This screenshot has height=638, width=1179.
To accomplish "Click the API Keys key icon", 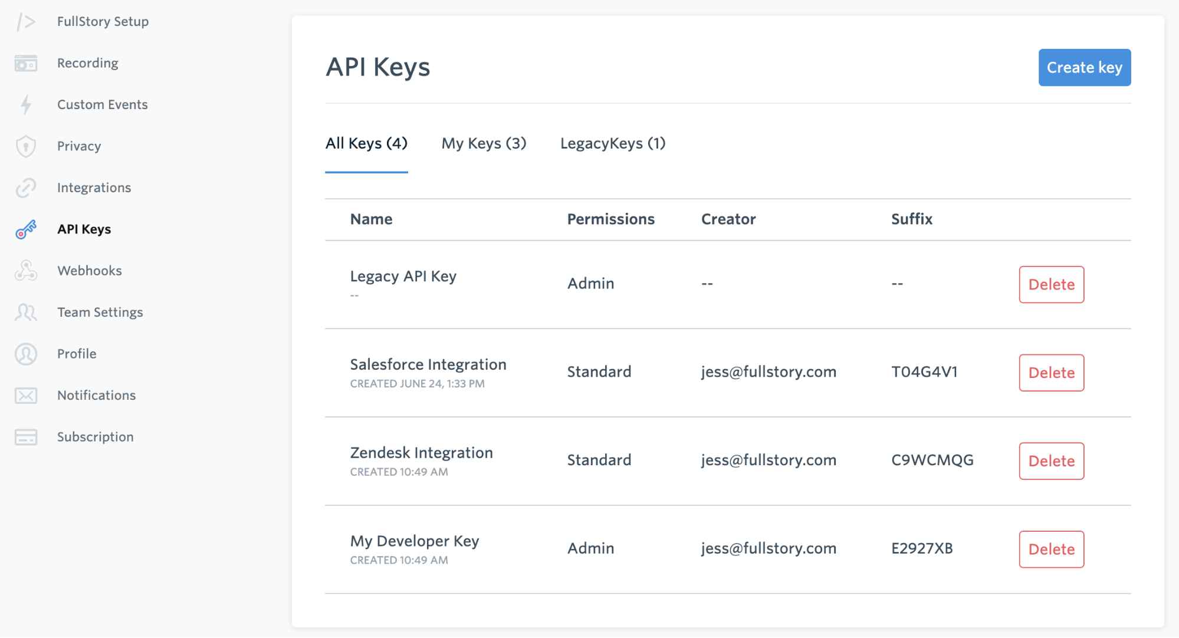I will point(26,229).
